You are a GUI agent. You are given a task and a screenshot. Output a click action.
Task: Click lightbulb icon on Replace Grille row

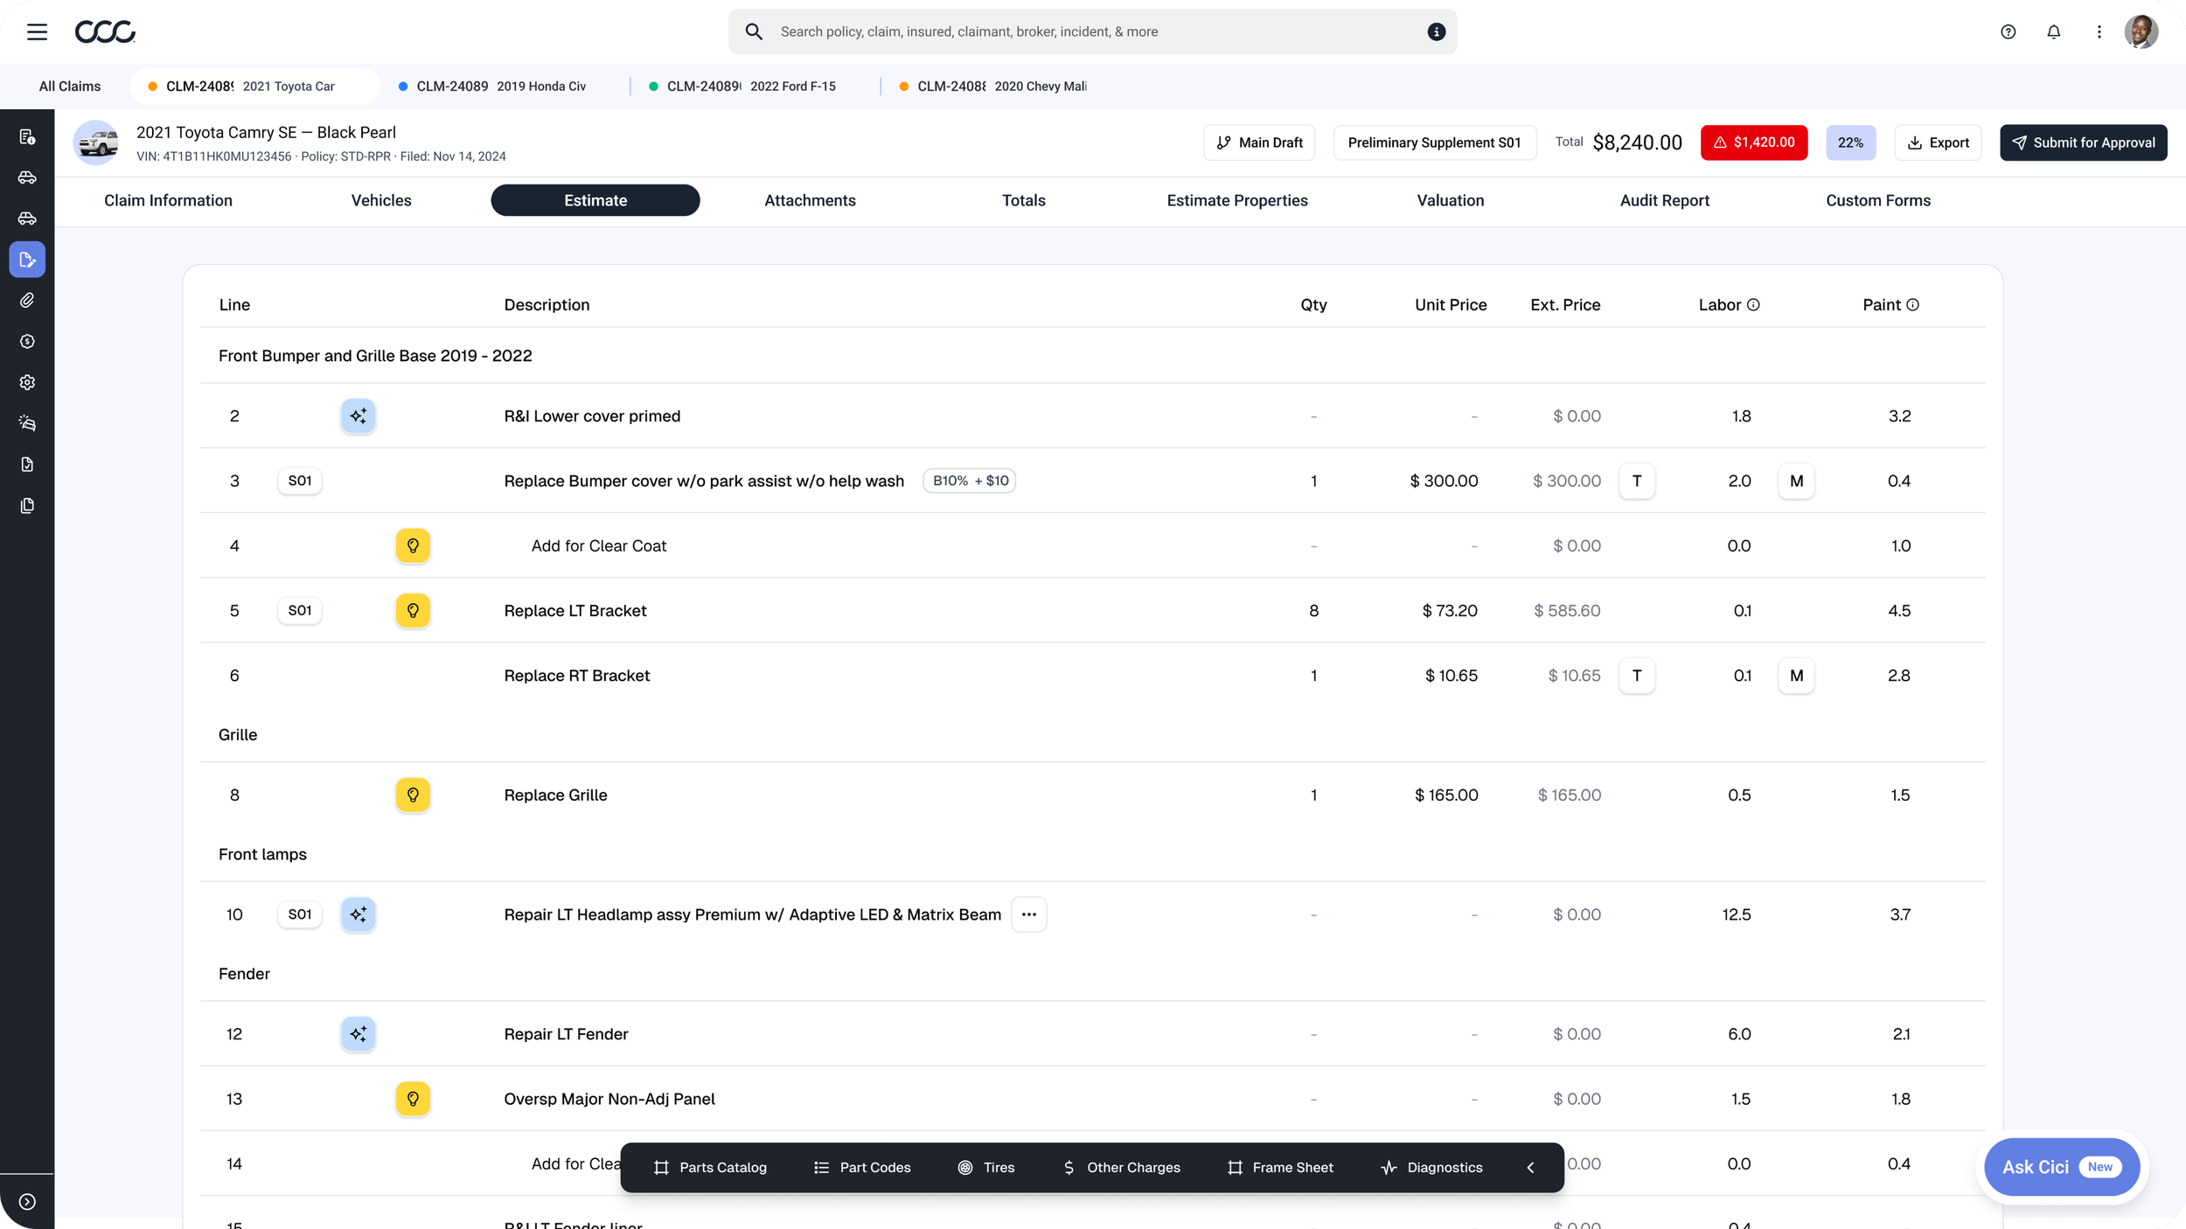(x=413, y=795)
